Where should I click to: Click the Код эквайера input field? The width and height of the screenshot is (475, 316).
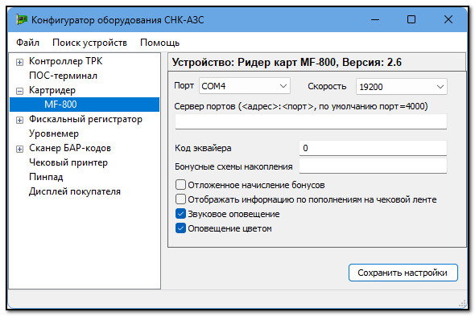[x=373, y=148]
